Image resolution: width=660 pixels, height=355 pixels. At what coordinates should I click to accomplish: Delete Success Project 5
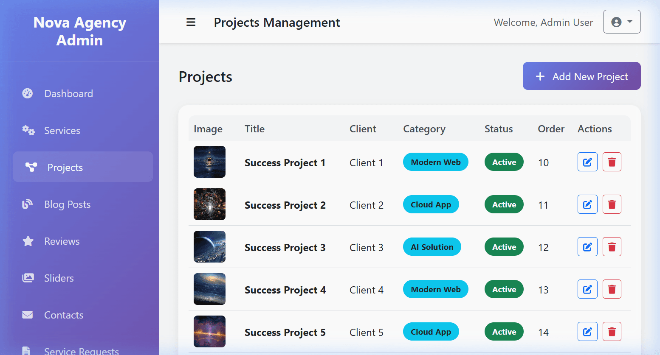pyautogui.click(x=612, y=332)
